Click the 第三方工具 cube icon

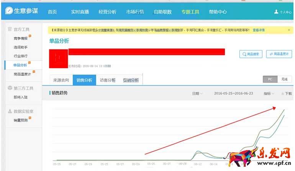click(10, 88)
